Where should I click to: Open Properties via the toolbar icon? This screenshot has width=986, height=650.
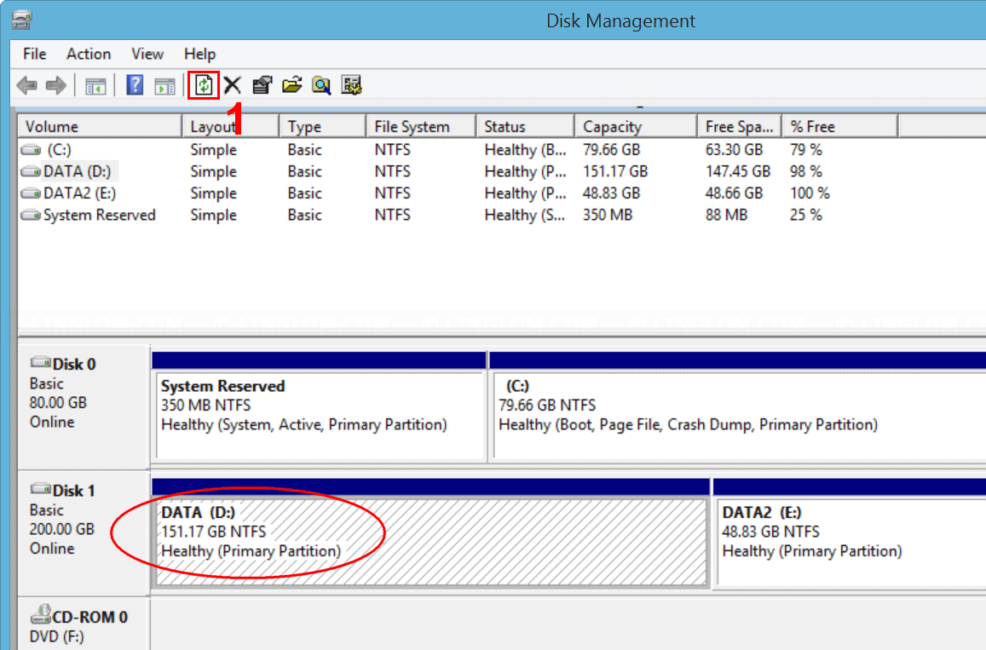click(262, 85)
